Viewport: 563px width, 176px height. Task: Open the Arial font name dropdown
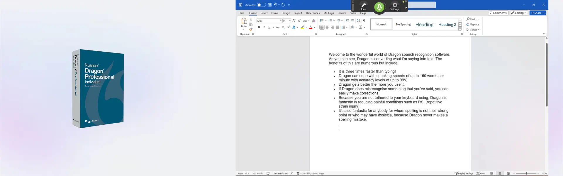[269, 21]
